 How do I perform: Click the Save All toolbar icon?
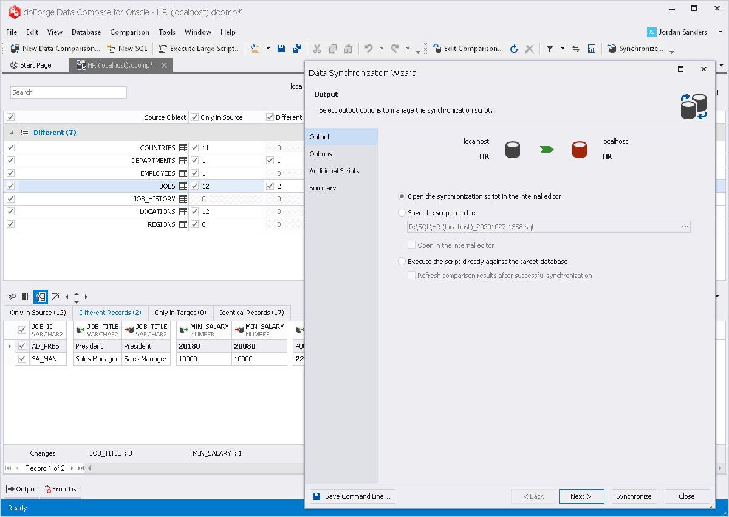[x=297, y=49]
